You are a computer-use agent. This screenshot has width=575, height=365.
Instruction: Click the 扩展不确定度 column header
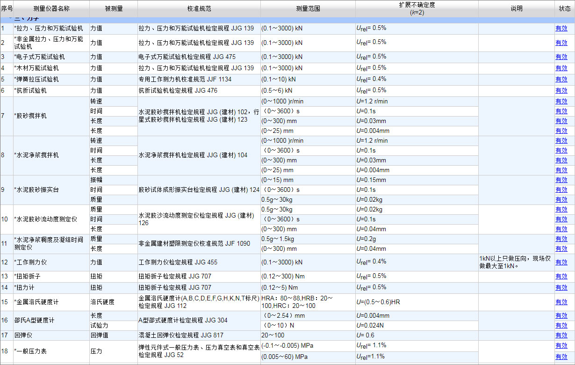(417, 9)
